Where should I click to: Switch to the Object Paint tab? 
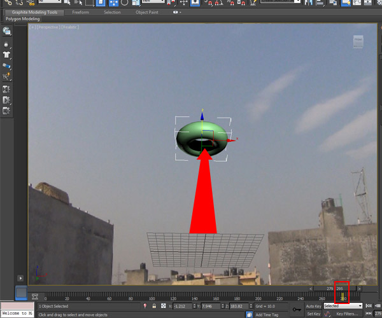[x=147, y=13]
